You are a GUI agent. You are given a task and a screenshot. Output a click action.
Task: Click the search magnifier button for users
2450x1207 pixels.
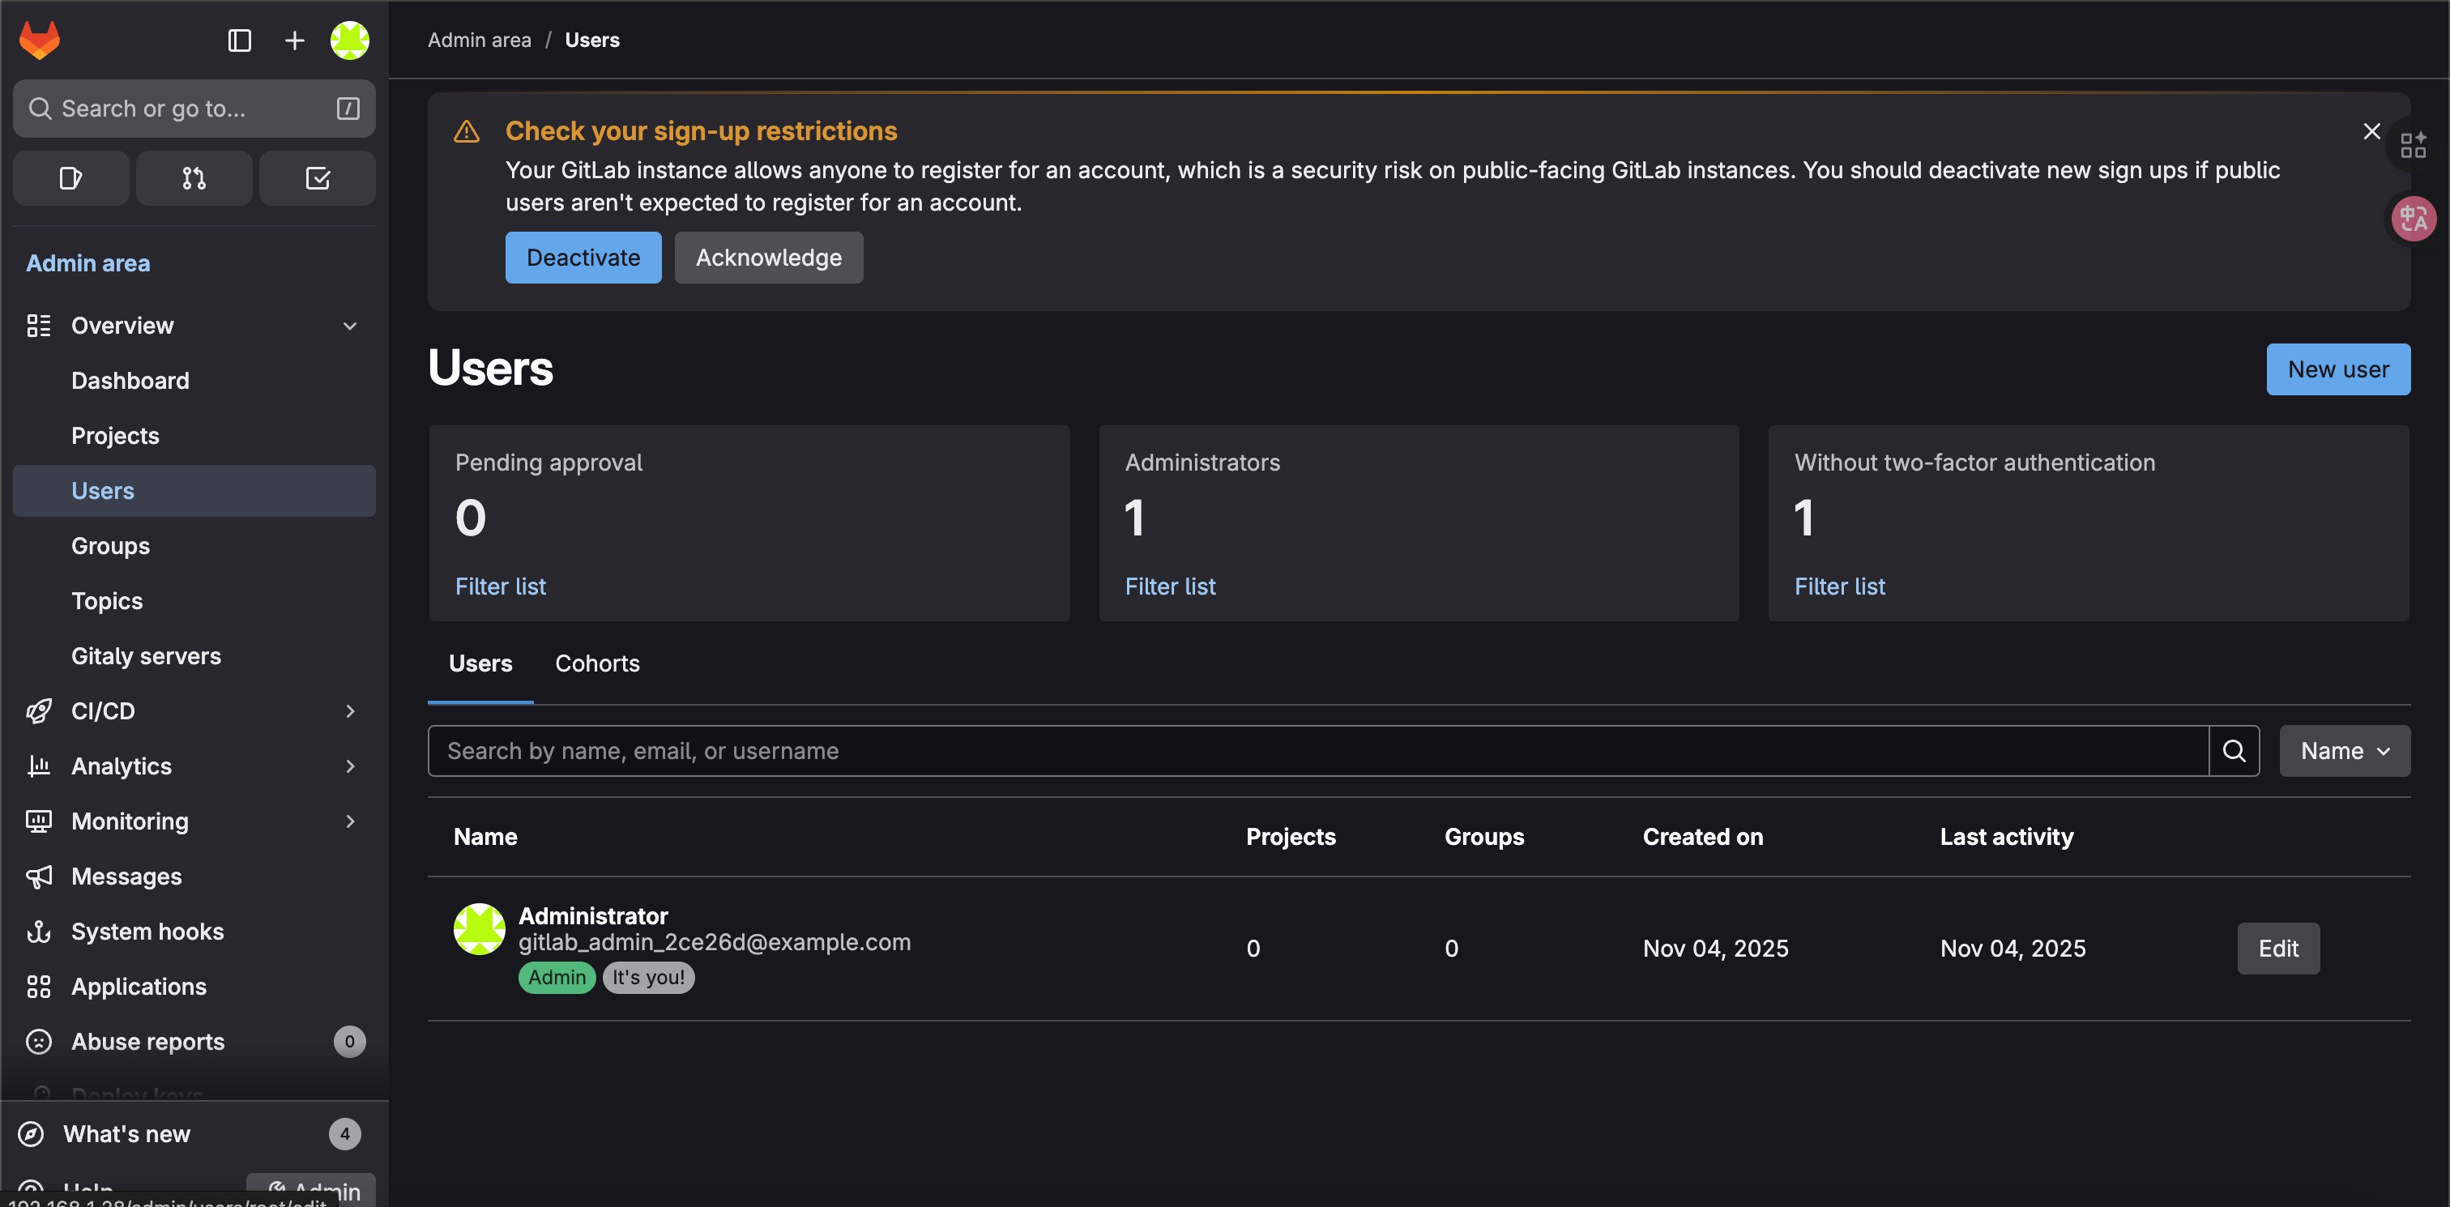point(2233,750)
